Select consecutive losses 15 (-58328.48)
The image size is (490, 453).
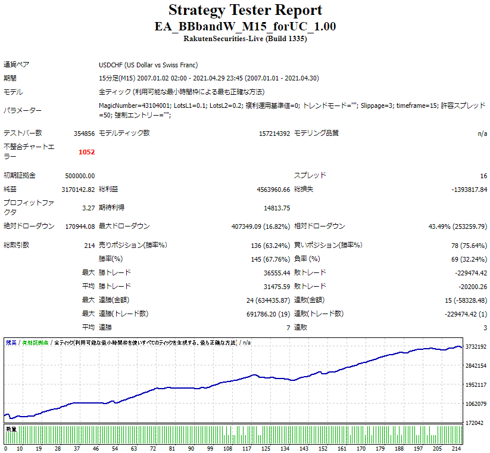coord(466,300)
